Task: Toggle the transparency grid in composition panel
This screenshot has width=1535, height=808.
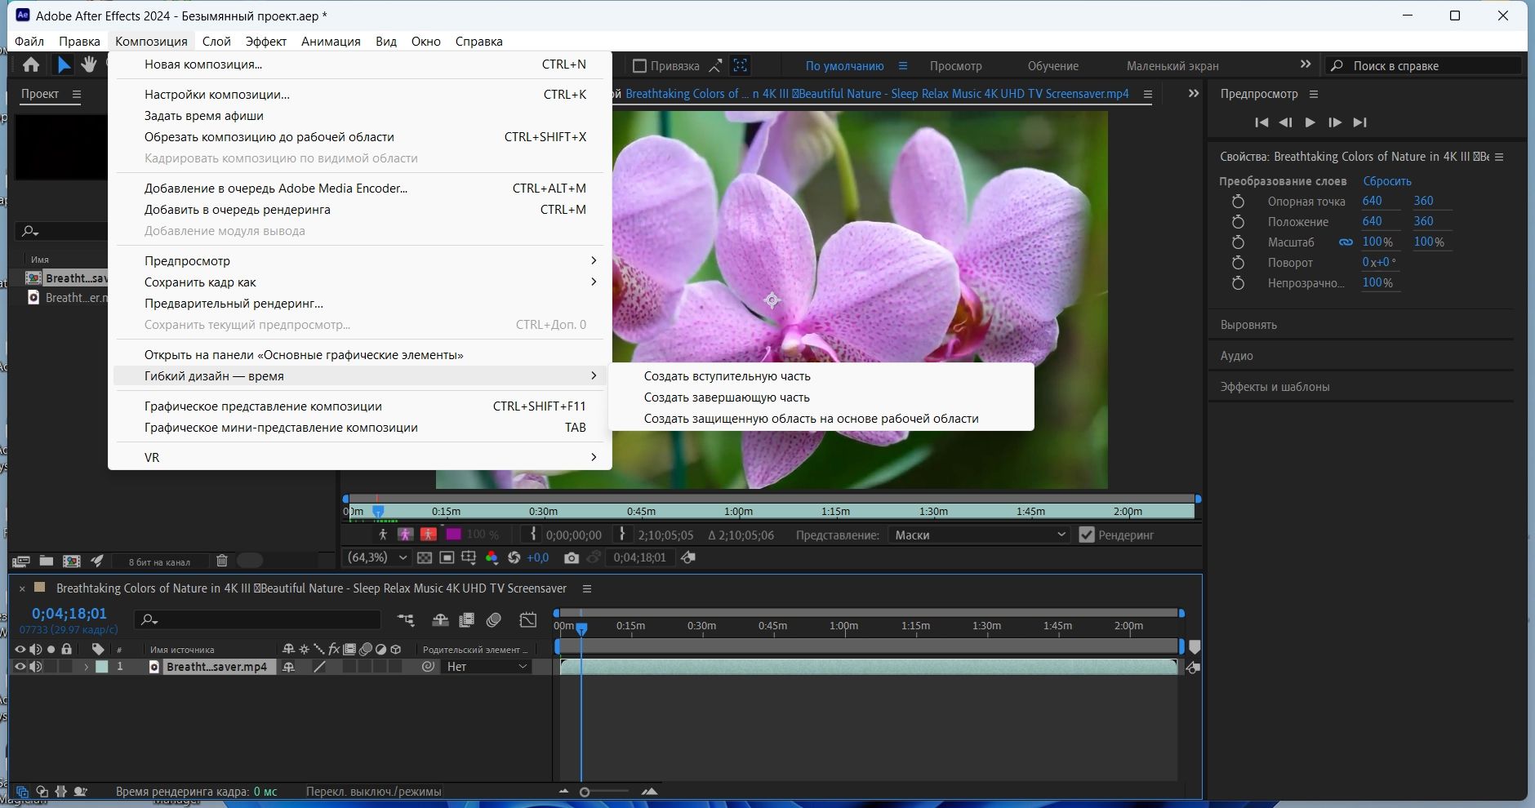Action: coord(425,558)
